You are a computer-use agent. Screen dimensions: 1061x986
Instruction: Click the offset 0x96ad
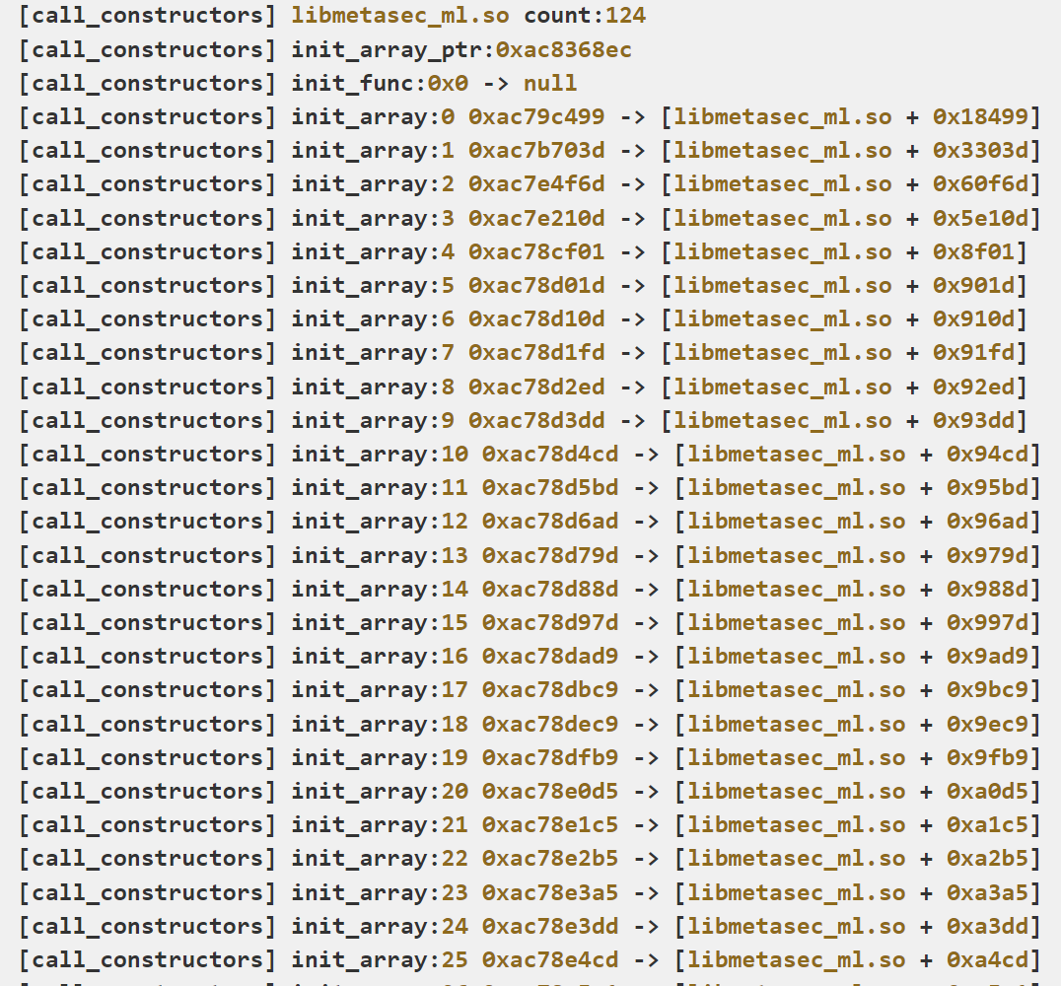pos(988,521)
